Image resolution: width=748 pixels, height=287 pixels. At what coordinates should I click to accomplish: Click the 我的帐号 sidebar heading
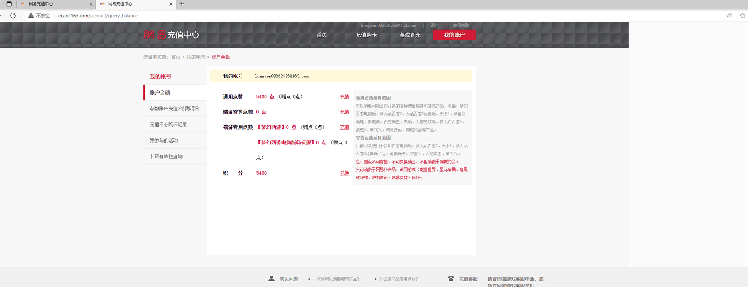click(160, 77)
